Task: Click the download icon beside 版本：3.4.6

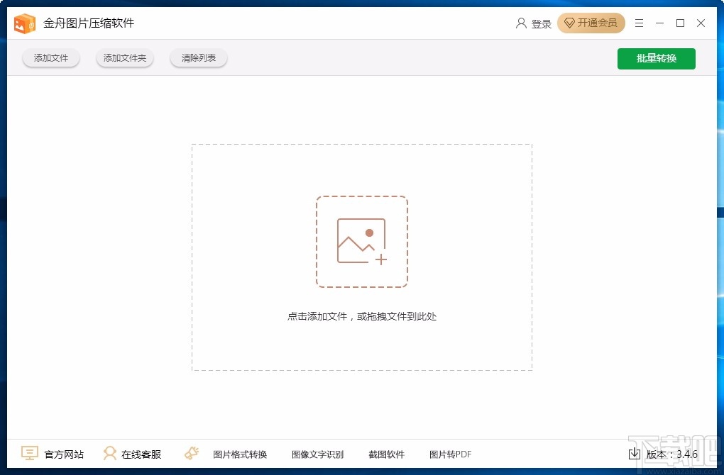Action: pos(635,454)
